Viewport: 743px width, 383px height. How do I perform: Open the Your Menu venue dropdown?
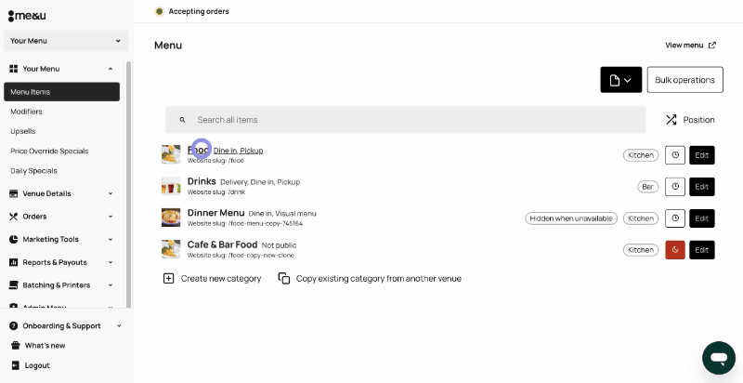point(66,41)
